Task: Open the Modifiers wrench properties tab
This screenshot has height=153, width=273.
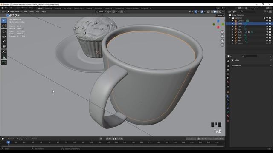Action: 228,96
